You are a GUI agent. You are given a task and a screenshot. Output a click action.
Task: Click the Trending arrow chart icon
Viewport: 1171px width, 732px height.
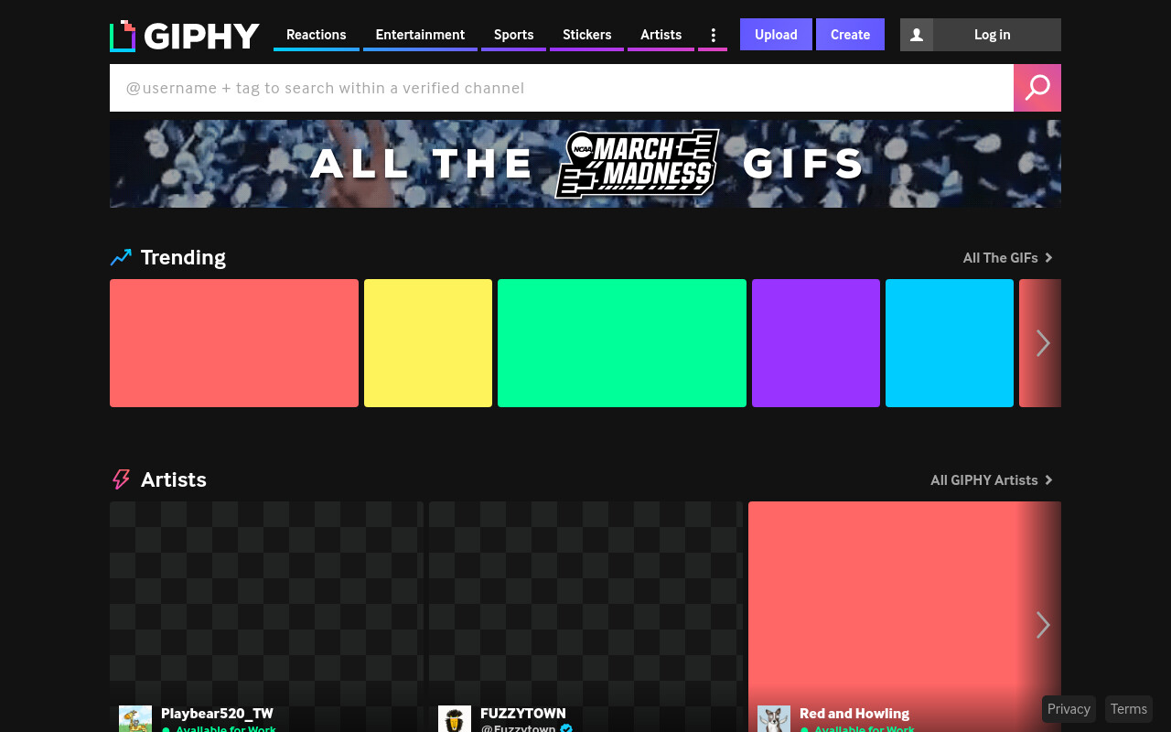point(121,257)
